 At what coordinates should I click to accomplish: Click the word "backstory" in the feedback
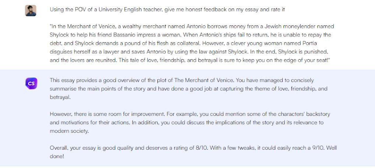(319, 114)
